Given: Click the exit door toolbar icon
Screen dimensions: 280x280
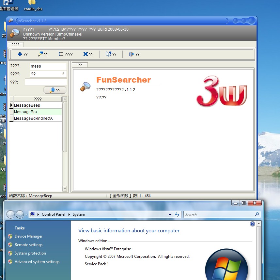Looking at the screenshot, I should (x=132, y=54).
